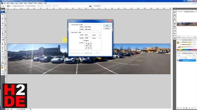Select the Eyedropper tool
The width and height of the screenshot is (197, 110).
[3, 59]
